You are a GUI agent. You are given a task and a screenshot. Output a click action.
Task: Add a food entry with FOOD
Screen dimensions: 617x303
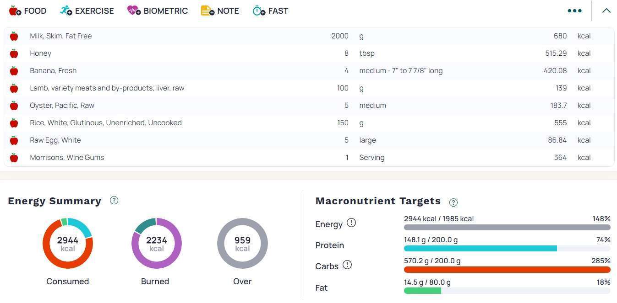pos(27,11)
